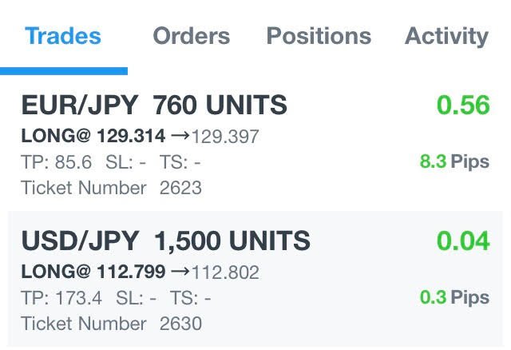Open the USD/JPY 1,500 units trade

pos(166,241)
